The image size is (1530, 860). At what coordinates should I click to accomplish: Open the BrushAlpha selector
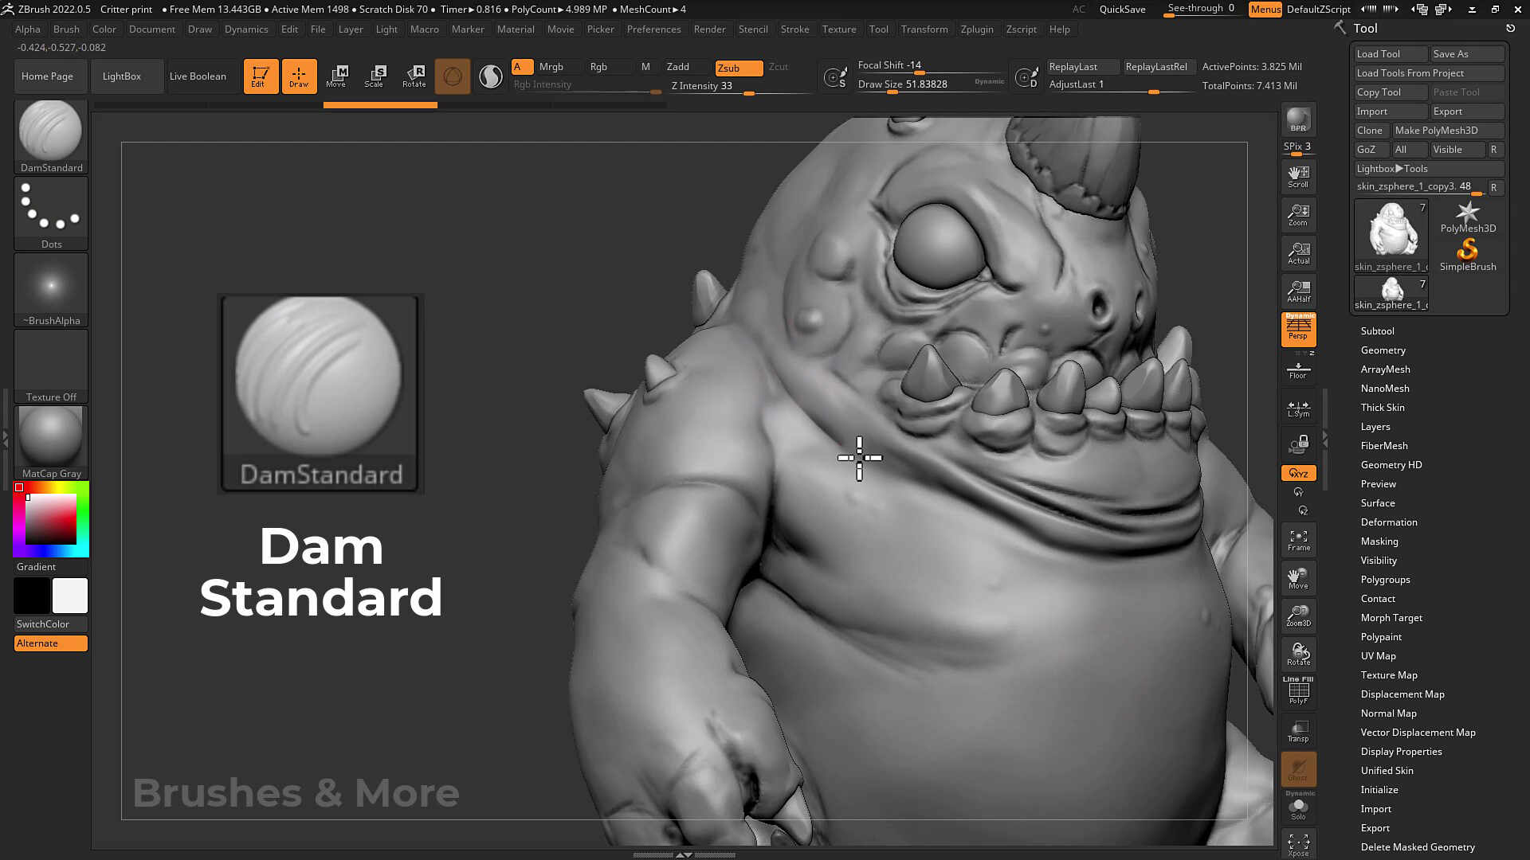pyautogui.click(x=51, y=289)
